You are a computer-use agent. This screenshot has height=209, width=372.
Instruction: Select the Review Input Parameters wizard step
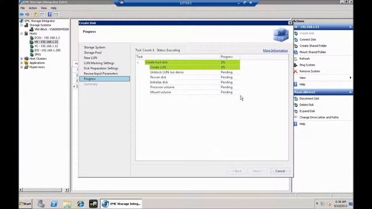pyautogui.click(x=101, y=74)
